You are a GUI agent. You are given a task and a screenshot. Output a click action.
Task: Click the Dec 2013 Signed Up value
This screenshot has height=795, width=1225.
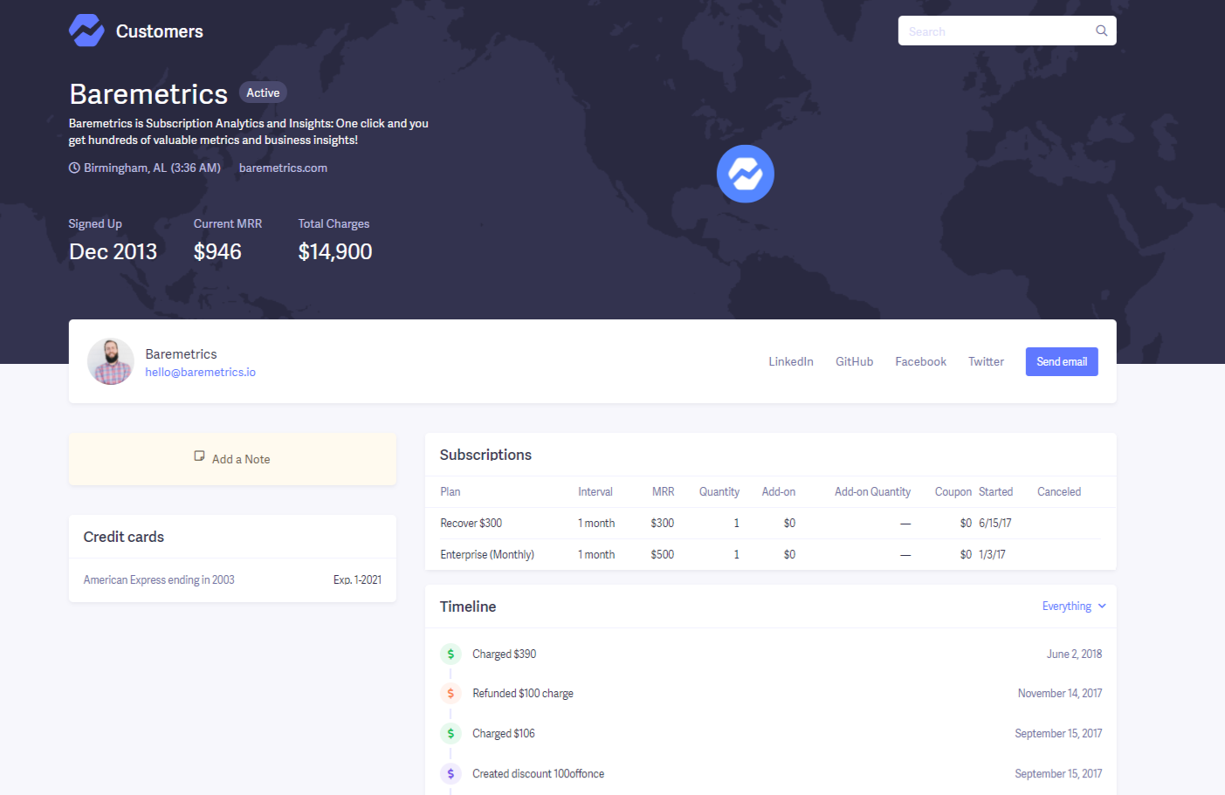point(113,251)
